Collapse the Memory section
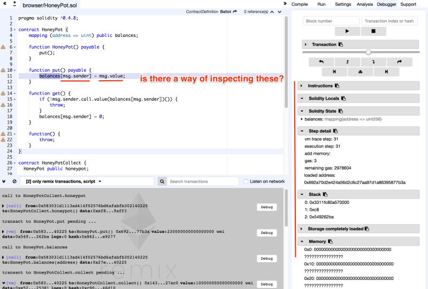This screenshot has width=428, height=289. click(x=302, y=241)
